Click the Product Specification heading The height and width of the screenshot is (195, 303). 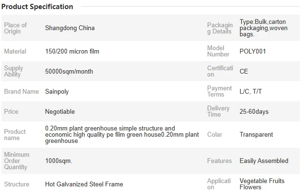(x=37, y=7)
